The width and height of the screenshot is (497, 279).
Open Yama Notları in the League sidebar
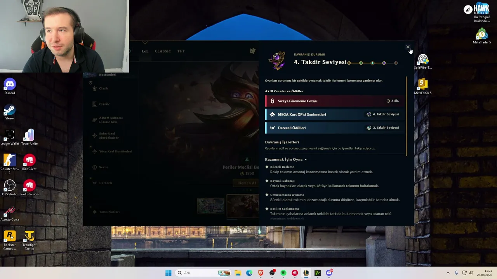click(x=106, y=212)
